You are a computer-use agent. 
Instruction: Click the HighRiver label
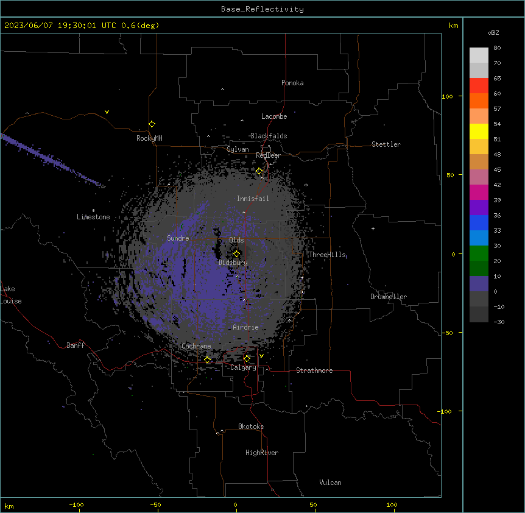pyautogui.click(x=262, y=453)
